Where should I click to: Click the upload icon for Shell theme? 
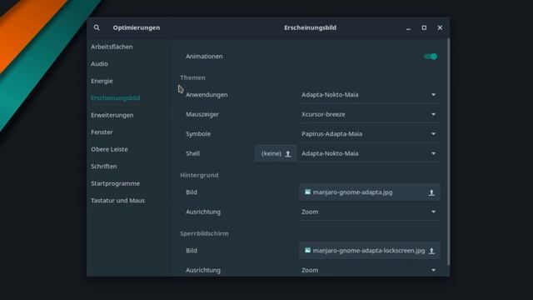click(288, 153)
